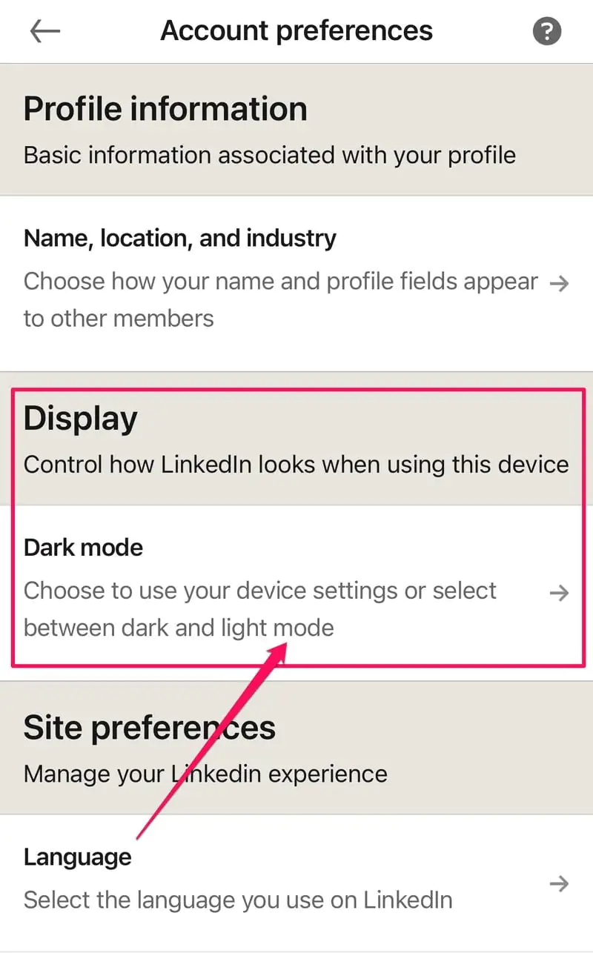
Task: Open help via question mark icon
Action: [547, 31]
